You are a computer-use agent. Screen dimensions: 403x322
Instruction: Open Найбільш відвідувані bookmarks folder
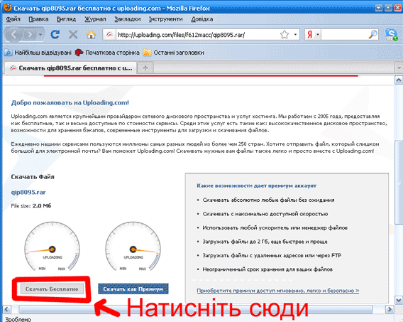click(38, 53)
